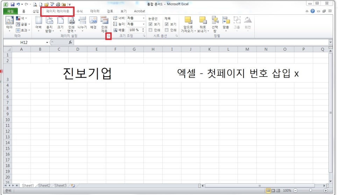Click zoom out minus button
This screenshot has height=195, width=338.
click(x=296, y=190)
